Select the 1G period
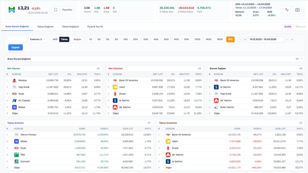The image size is (308, 173). [x=90, y=39]
